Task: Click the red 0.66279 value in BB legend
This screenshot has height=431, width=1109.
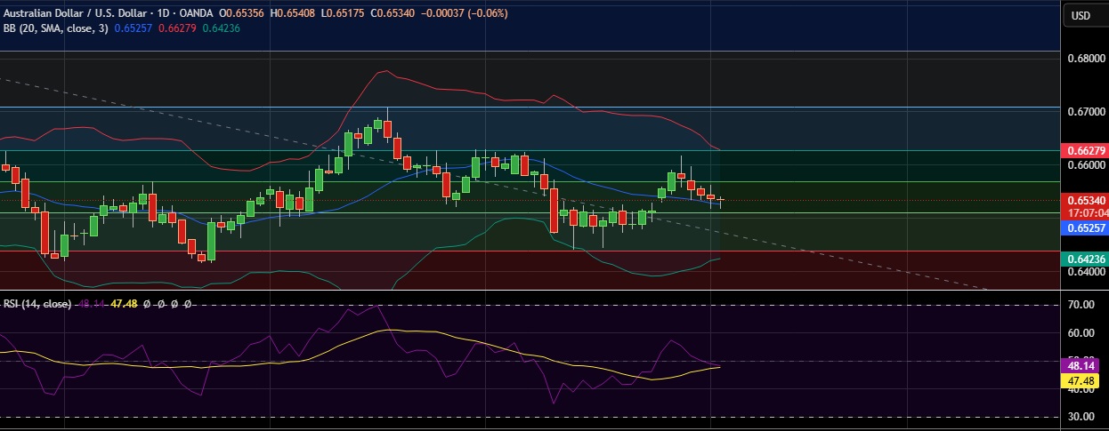Action: click(x=177, y=28)
